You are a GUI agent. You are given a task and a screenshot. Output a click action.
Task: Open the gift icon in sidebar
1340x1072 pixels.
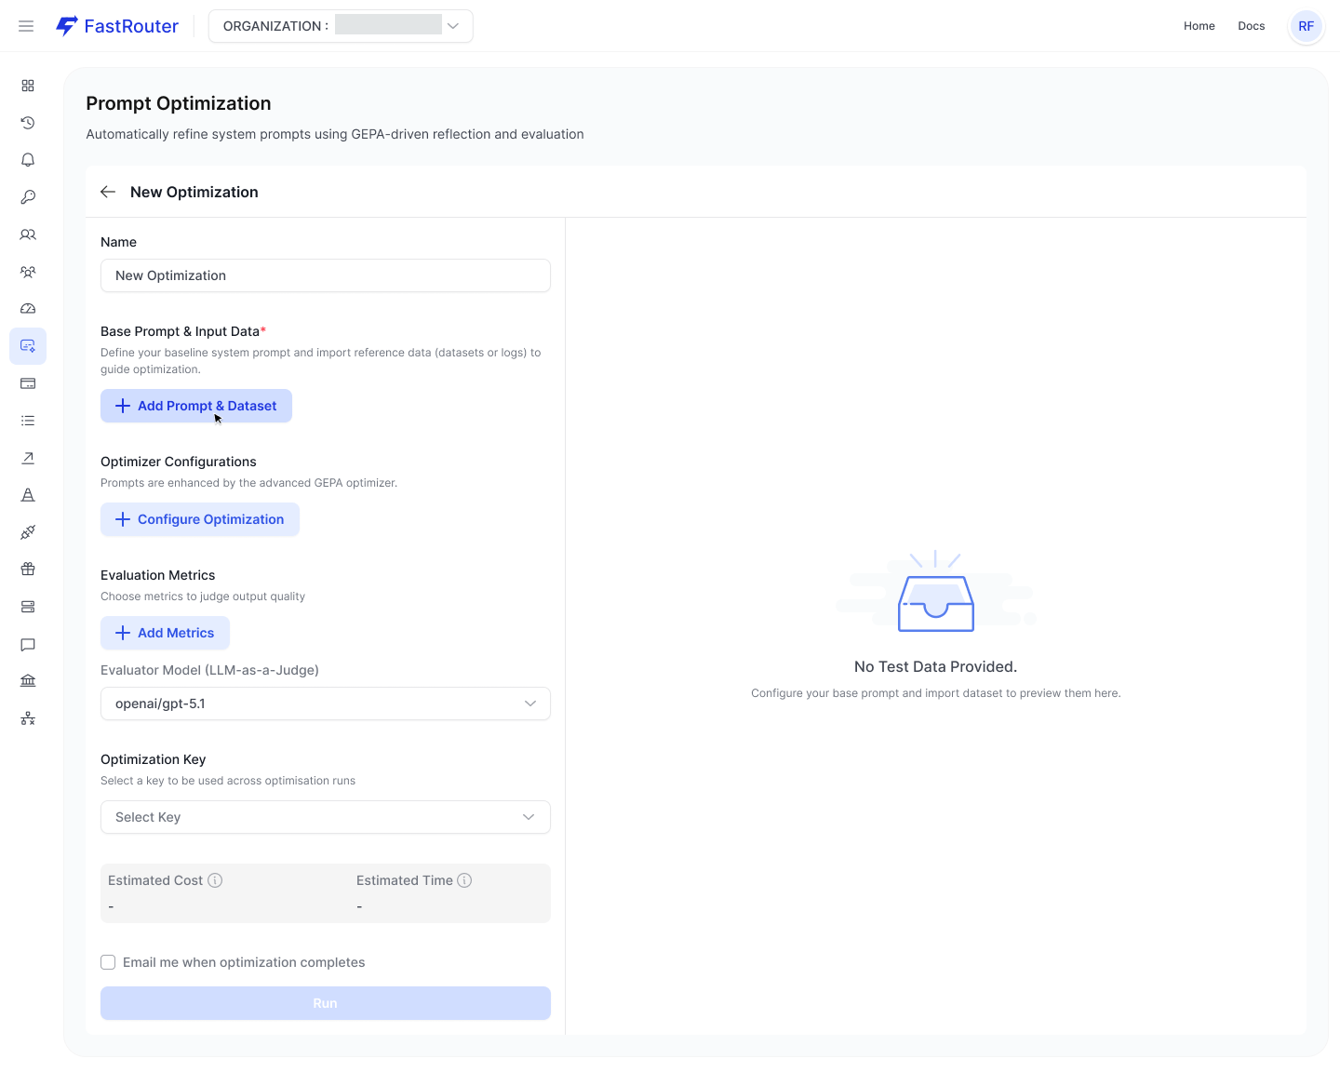click(x=28, y=569)
